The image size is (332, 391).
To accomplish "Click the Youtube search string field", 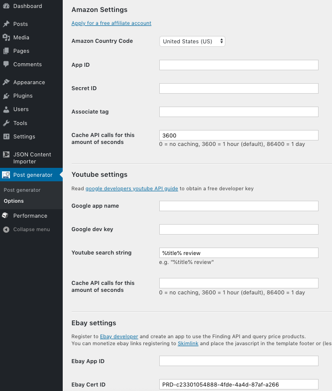I will [x=239, y=253].
